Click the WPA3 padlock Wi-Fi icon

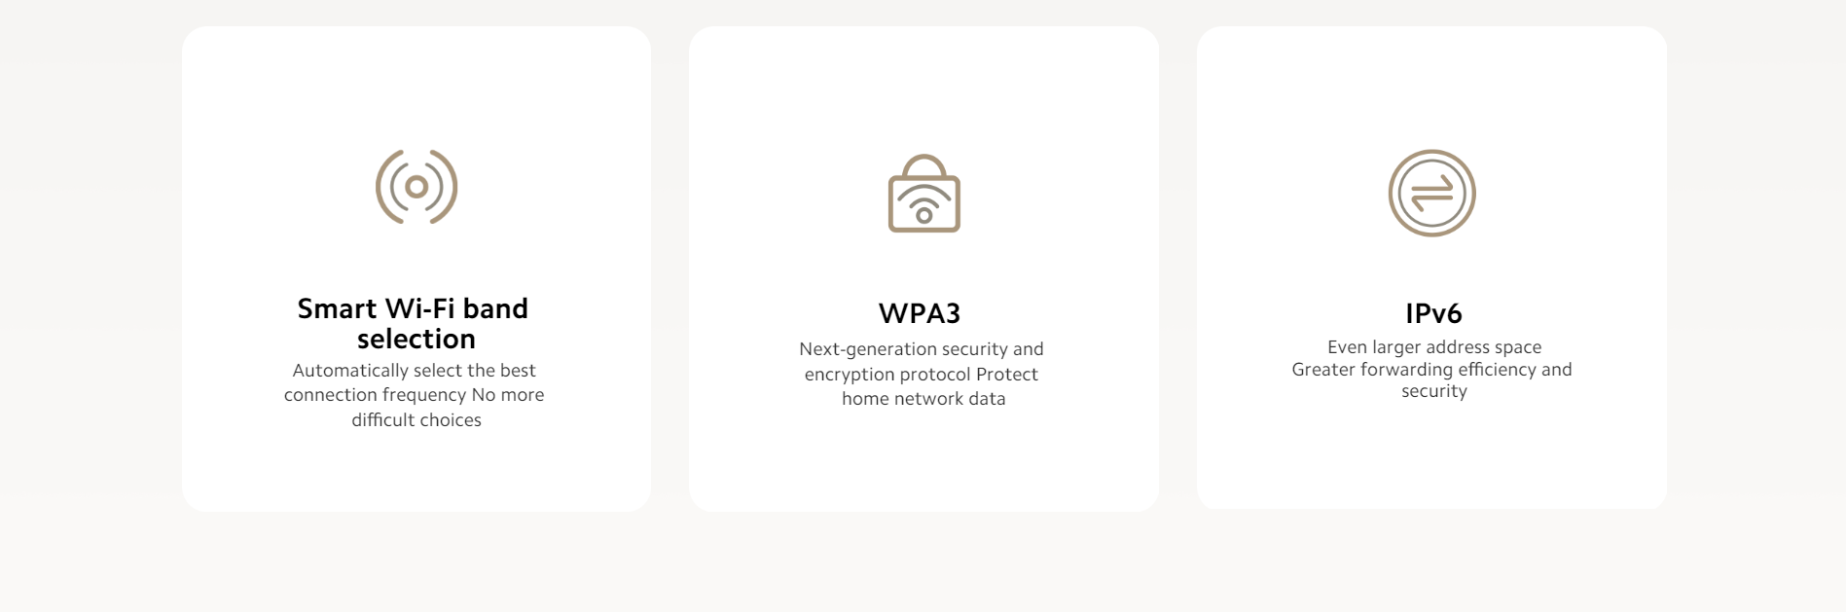point(923,194)
